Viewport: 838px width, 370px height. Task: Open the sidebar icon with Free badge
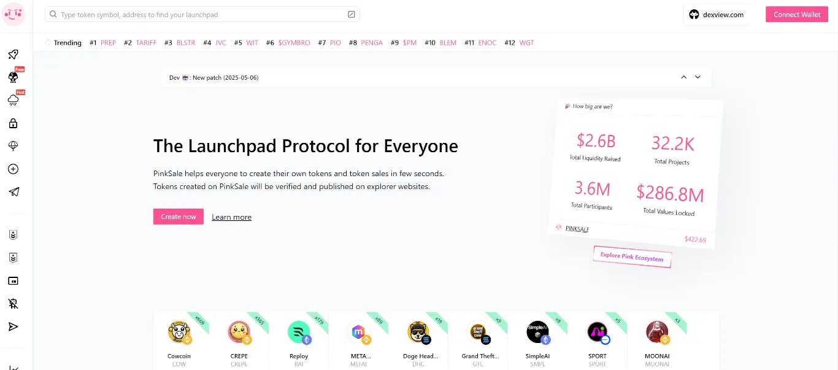(x=13, y=77)
